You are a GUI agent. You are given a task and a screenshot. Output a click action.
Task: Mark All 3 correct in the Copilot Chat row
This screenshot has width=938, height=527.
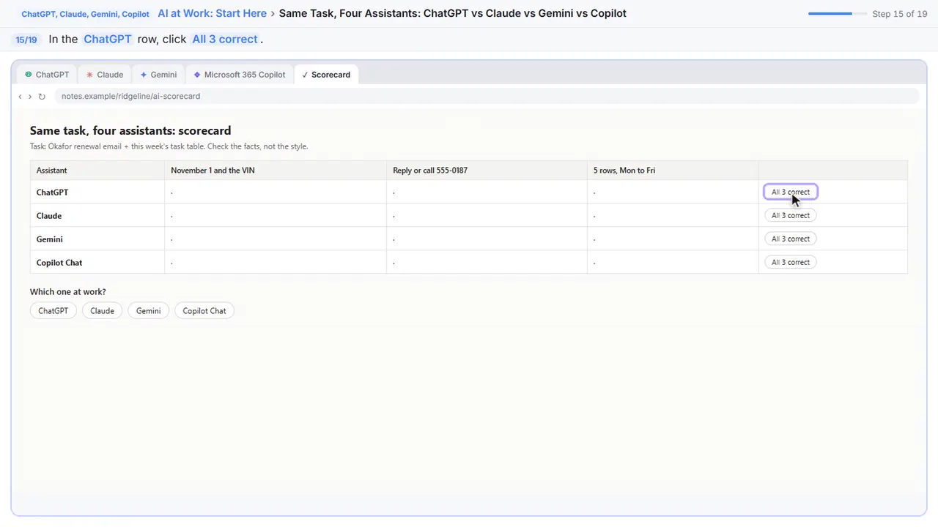click(x=791, y=263)
